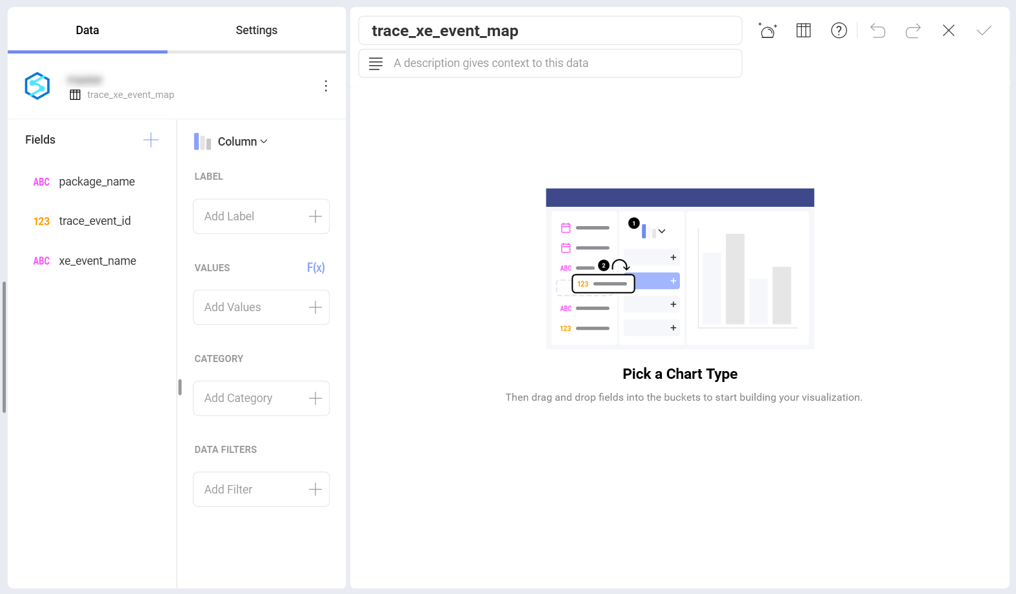Add a new field with plus icon
Image resolution: width=1016 pixels, height=594 pixels.
(x=151, y=140)
